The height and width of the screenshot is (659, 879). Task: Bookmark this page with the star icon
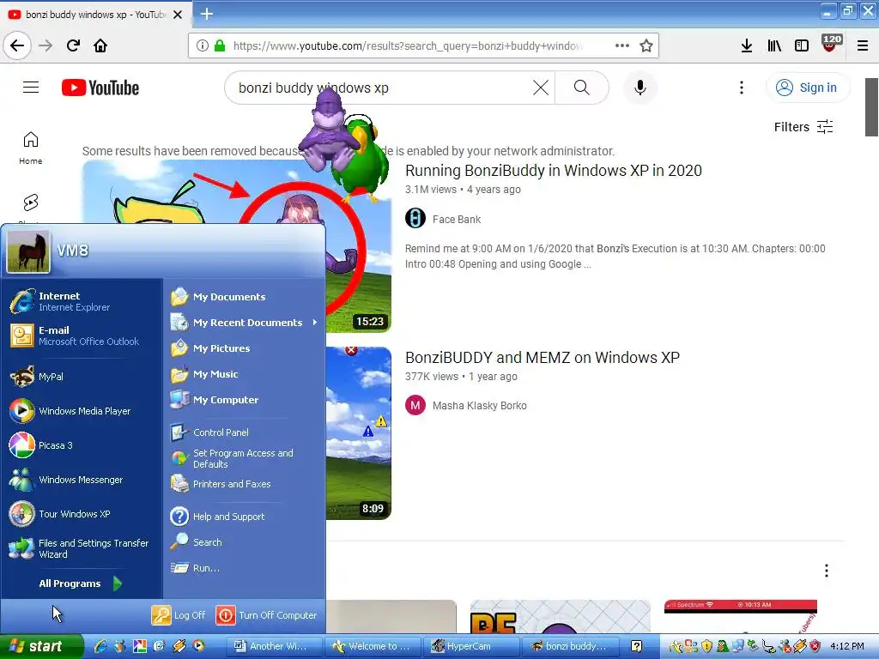[646, 46]
